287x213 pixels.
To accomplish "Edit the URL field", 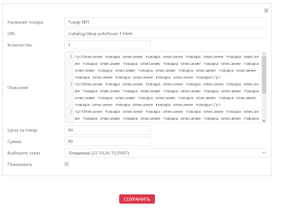I will coord(165,34).
